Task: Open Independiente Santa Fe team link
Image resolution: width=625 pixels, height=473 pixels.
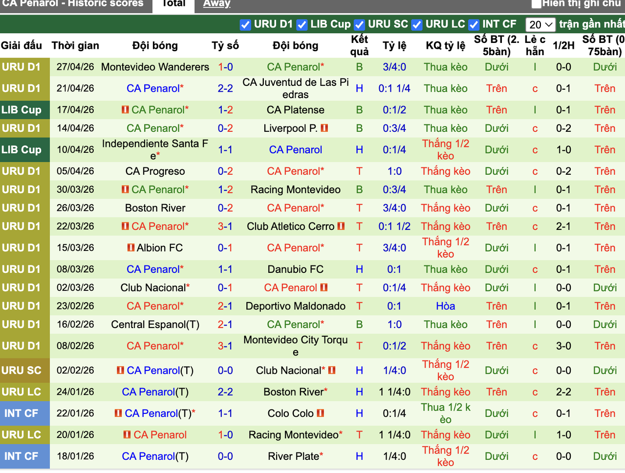Action: (x=155, y=150)
